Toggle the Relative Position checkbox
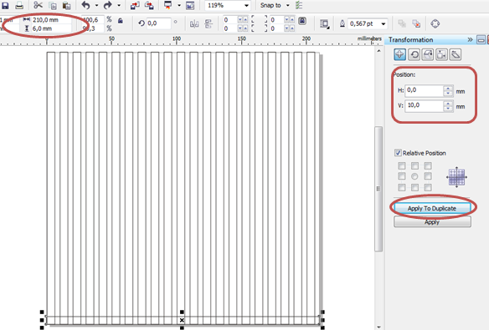Viewport: 489px width, 330px height. (x=398, y=153)
